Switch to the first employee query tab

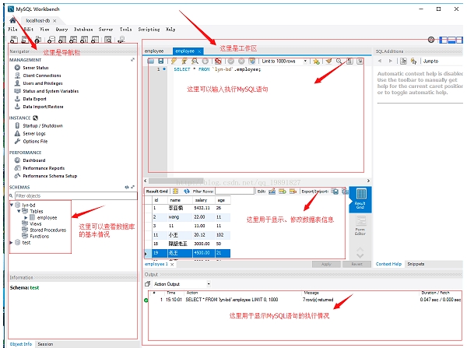(x=154, y=51)
